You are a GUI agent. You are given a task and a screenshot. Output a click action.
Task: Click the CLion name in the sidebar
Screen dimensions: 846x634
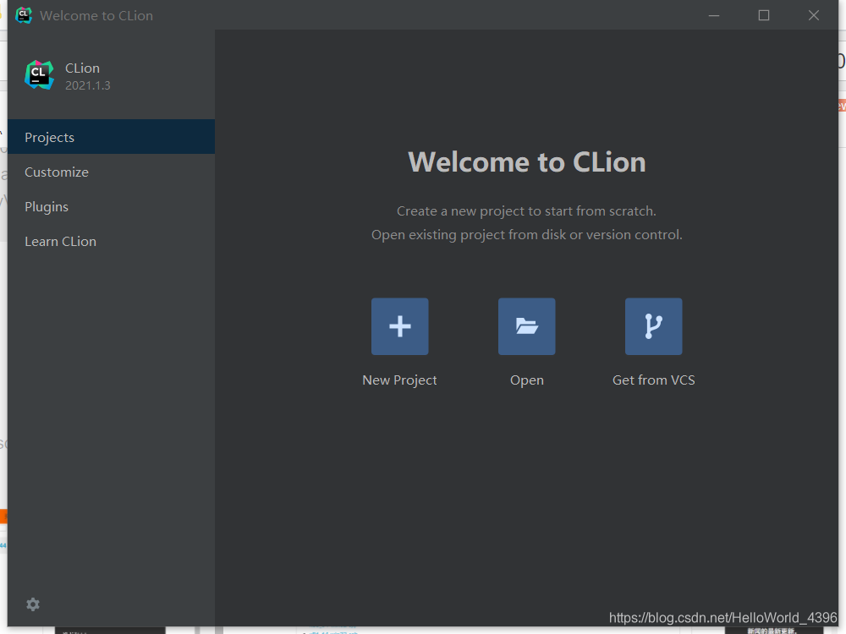[83, 68]
